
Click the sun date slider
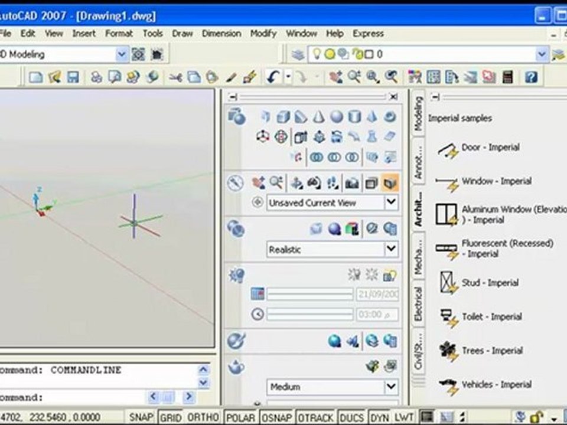pos(310,294)
